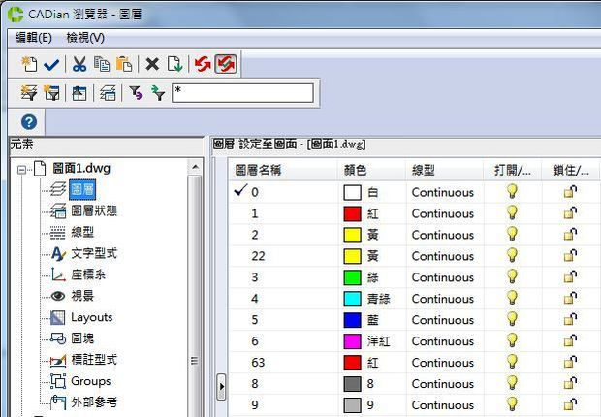The height and width of the screenshot is (417, 601).
Task: Click the red color swatch of layer 1
Action: (352, 213)
